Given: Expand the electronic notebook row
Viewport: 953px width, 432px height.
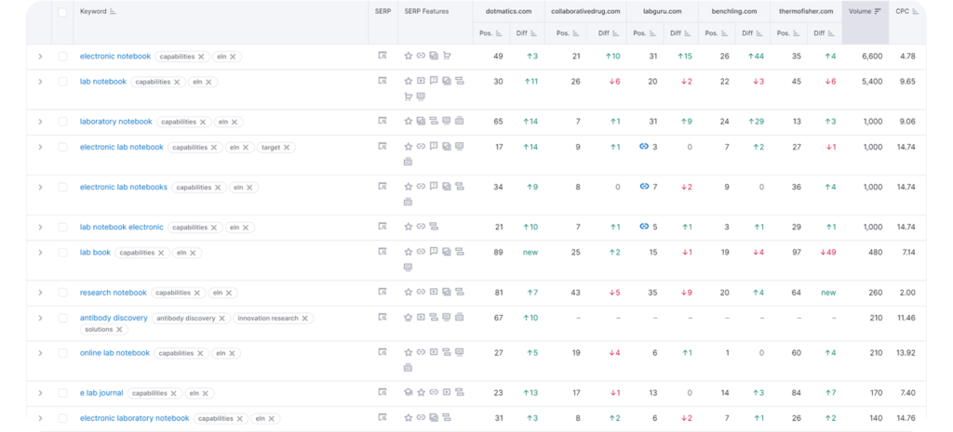Looking at the screenshot, I should (x=40, y=56).
